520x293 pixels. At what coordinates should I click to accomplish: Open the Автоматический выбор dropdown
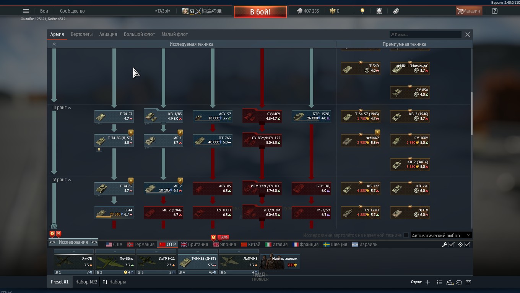coord(441,235)
